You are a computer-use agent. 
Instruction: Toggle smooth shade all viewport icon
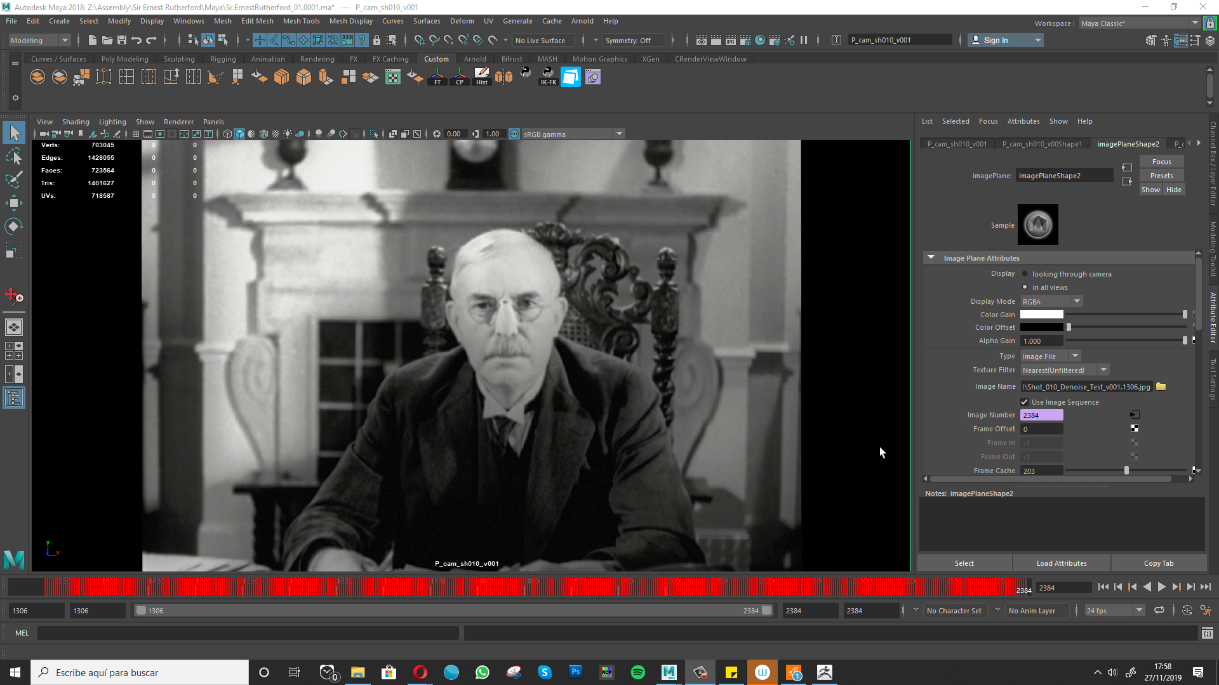pyautogui.click(x=239, y=134)
